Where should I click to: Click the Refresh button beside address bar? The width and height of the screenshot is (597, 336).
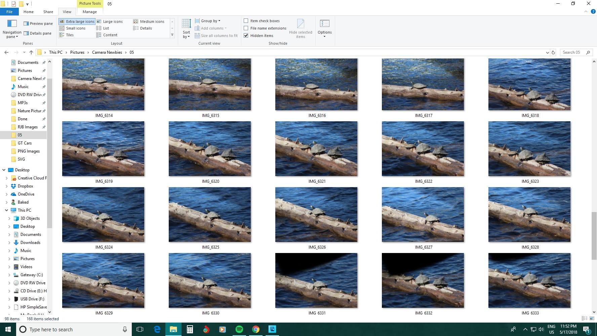click(x=553, y=52)
